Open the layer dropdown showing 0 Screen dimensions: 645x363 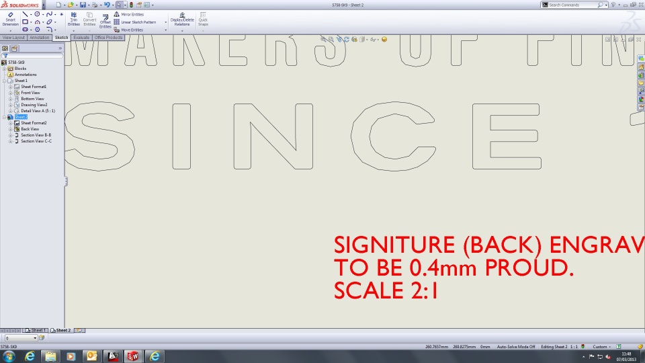(x=21, y=338)
